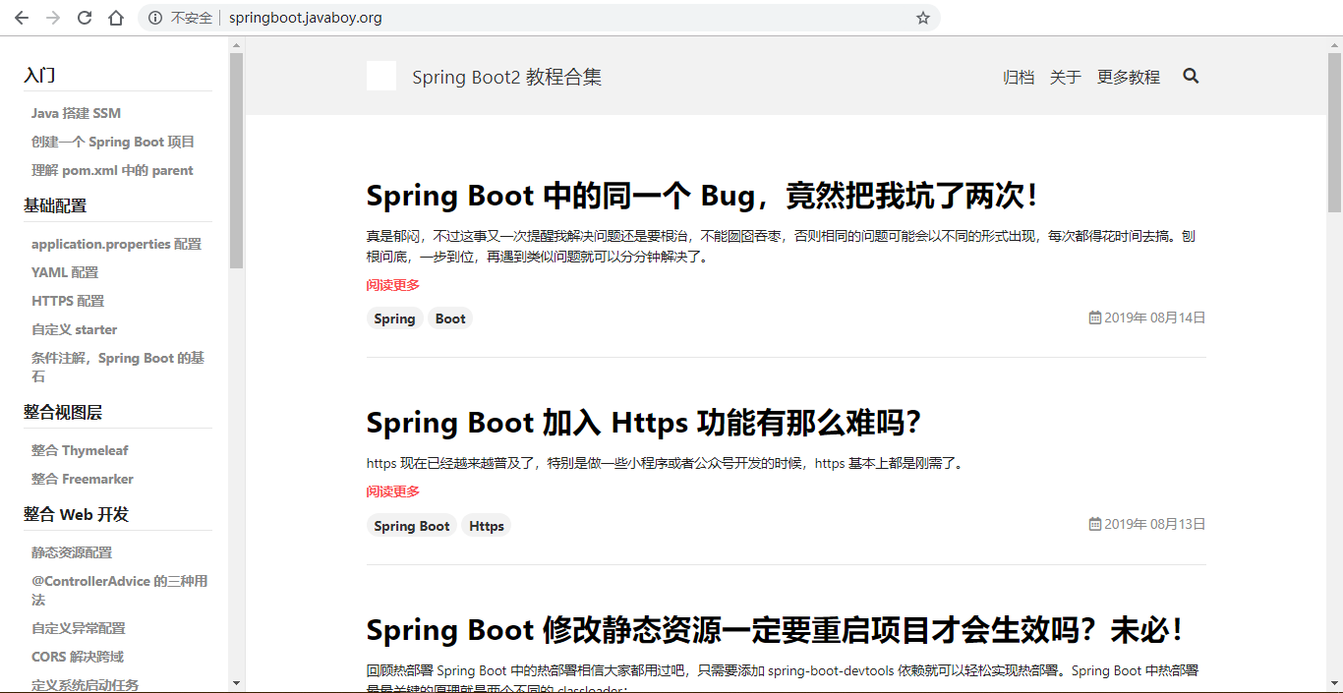Click sidebar section heading 整合视图层

pyautogui.click(x=63, y=412)
